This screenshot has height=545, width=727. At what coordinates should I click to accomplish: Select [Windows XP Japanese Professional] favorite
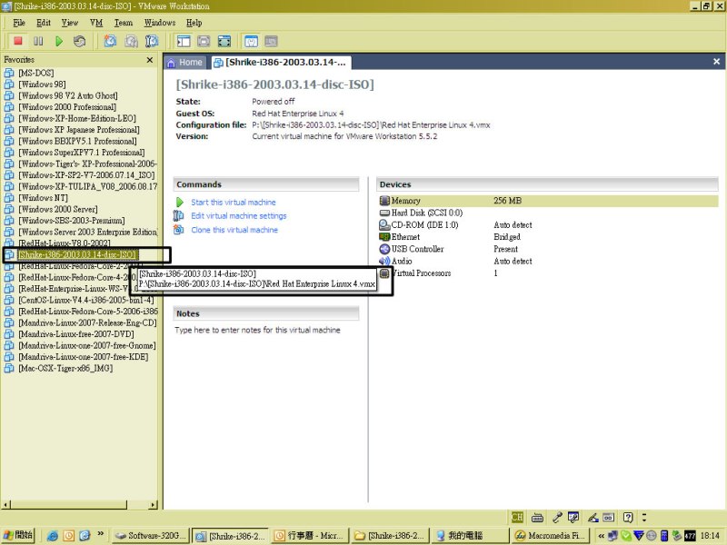pyautogui.click(x=79, y=130)
